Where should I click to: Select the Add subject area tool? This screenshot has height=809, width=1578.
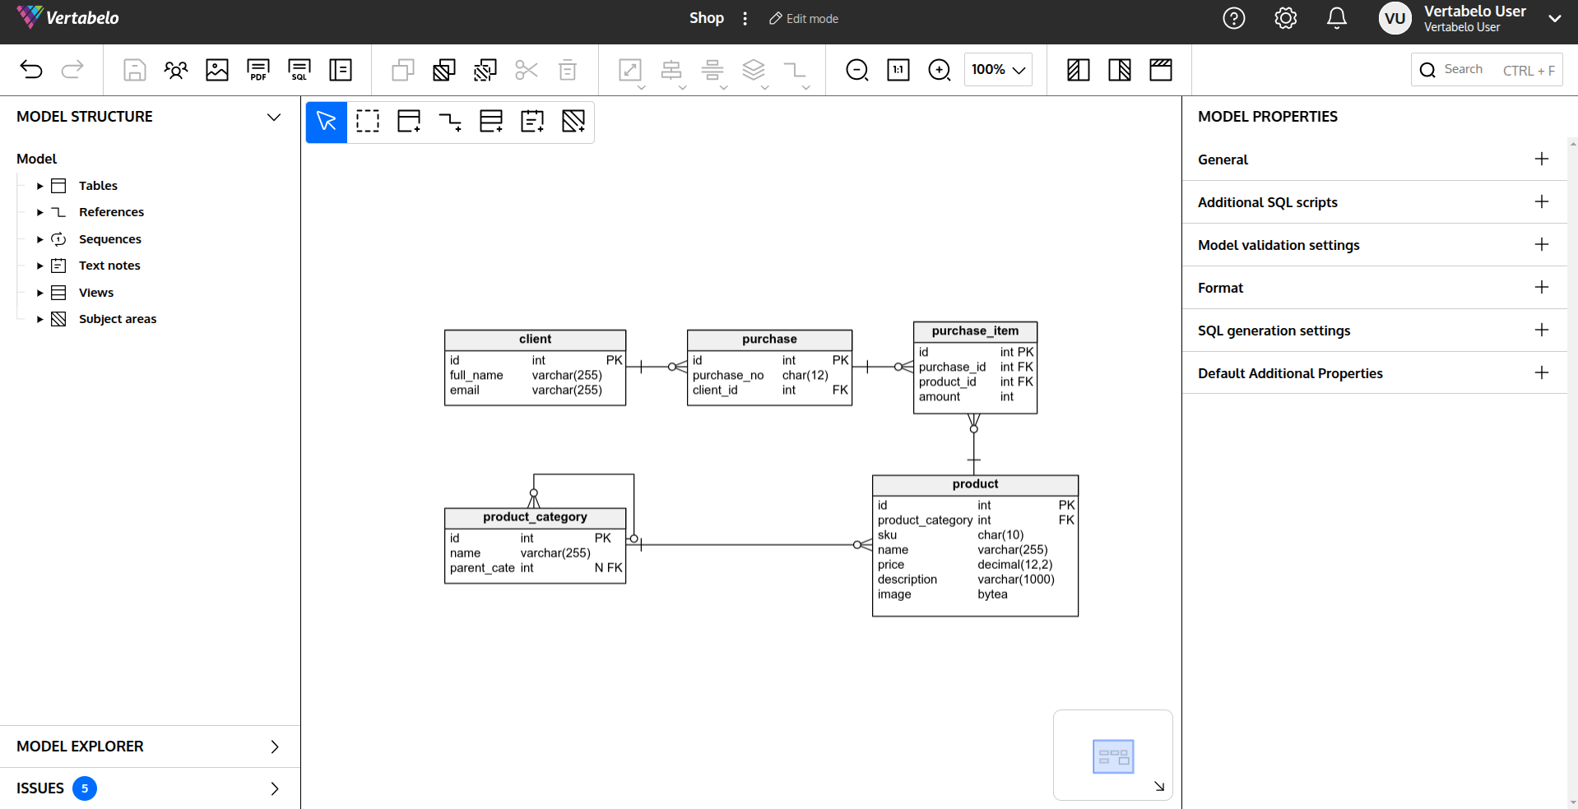[573, 121]
